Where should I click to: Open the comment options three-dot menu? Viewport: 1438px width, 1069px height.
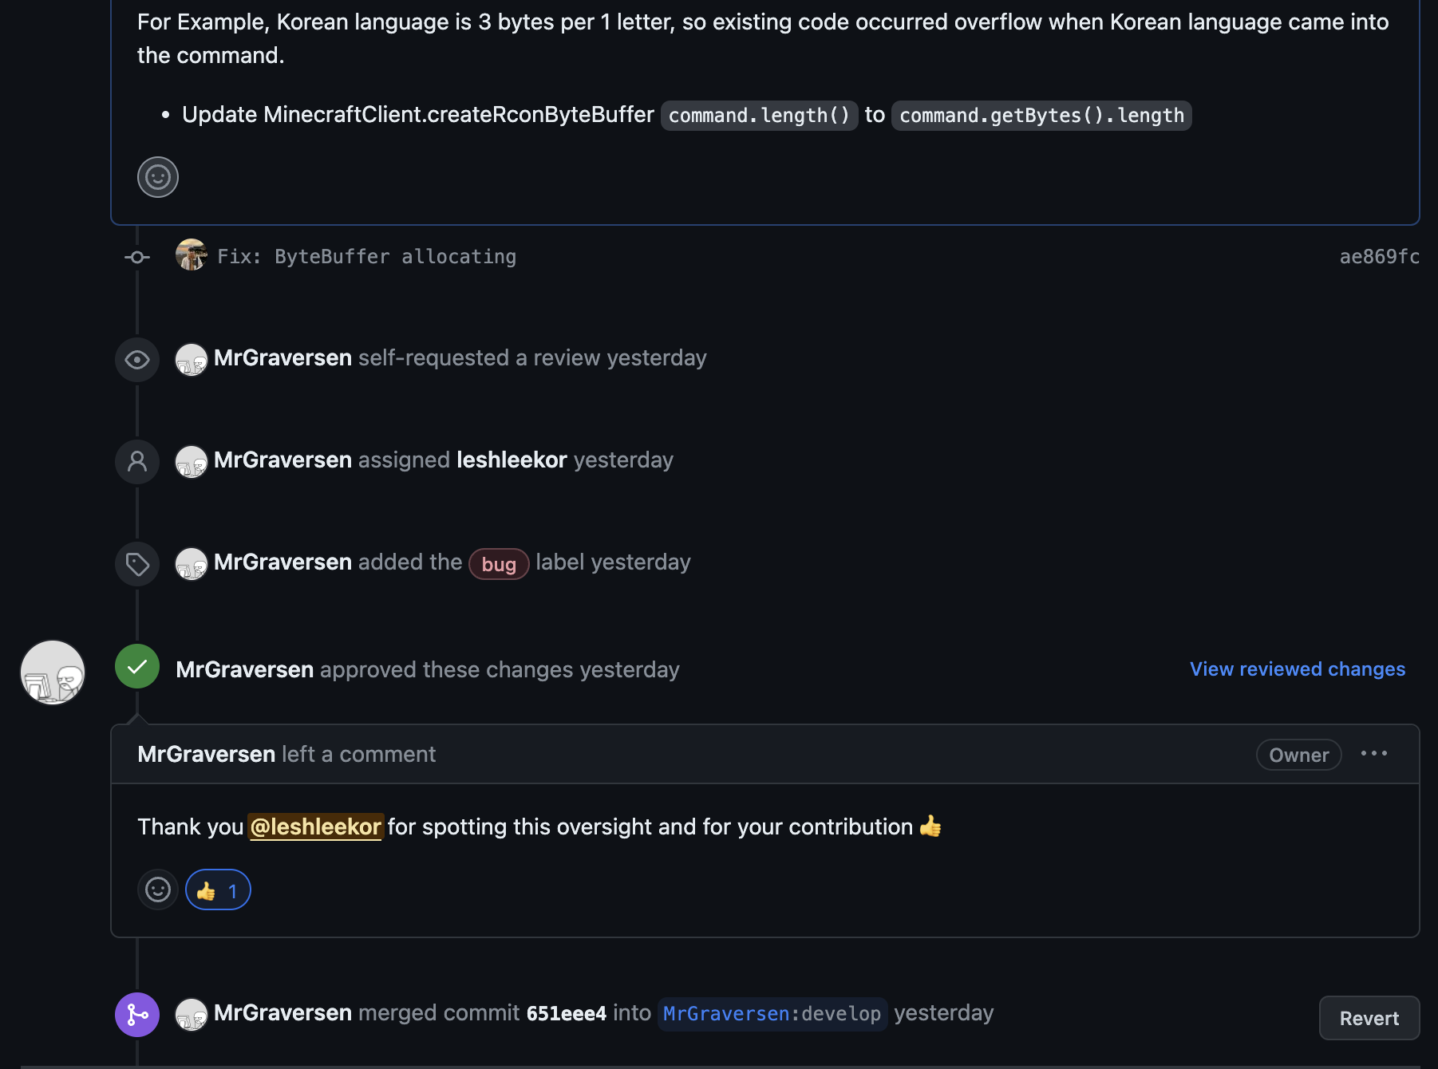[x=1373, y=754]
